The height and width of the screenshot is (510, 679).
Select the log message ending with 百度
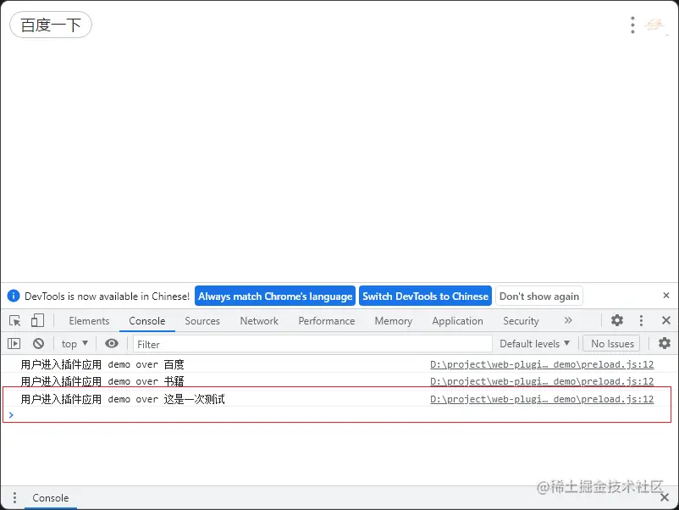pos(102,364)
